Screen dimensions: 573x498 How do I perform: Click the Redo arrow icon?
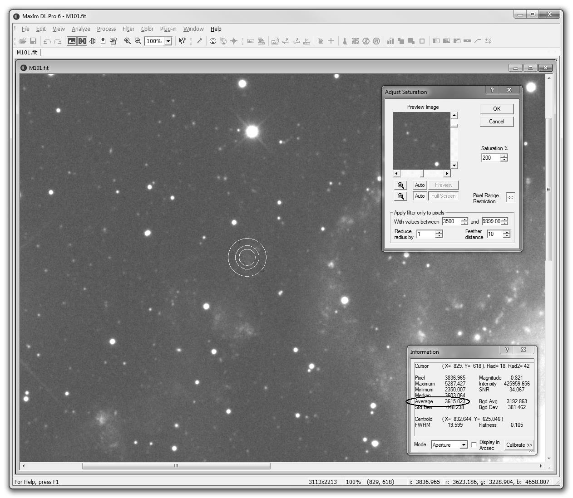click(x=58, y=41)
